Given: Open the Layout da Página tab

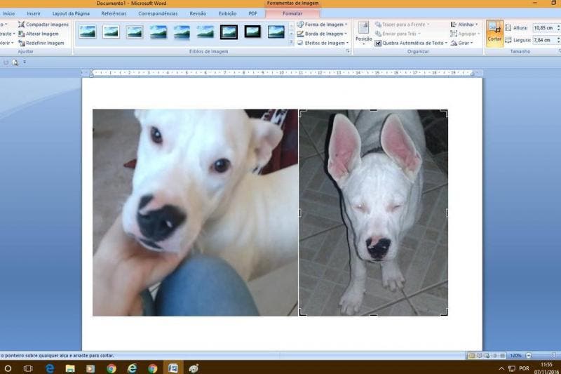Looking at the screenshot, I should point(71,13).
